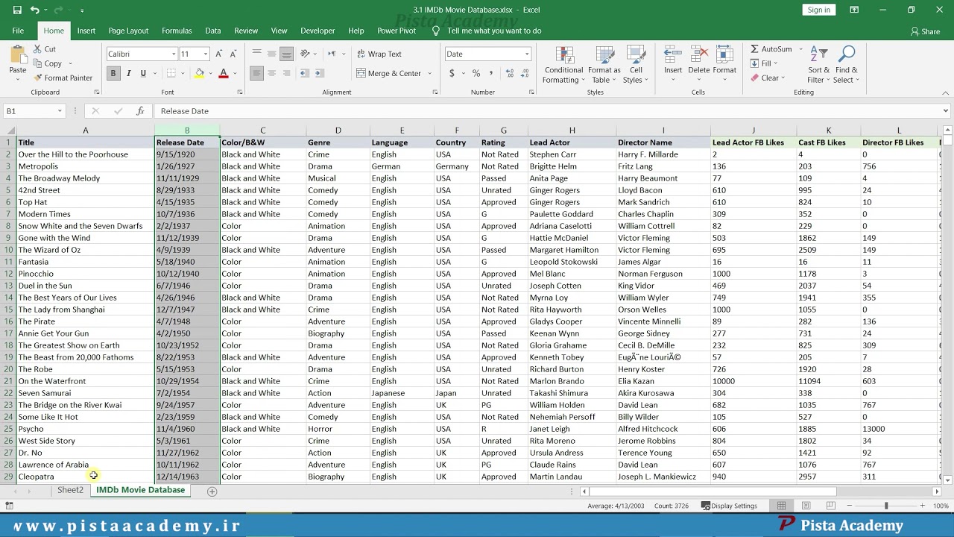Image resolution: width=954 pixels, height=537 pixels.
Task: Click the Borders icon
Action: [171, 73]
